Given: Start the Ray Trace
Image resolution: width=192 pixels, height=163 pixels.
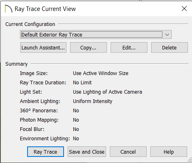Looking at the screenshot, I should (x=45, y=152).
